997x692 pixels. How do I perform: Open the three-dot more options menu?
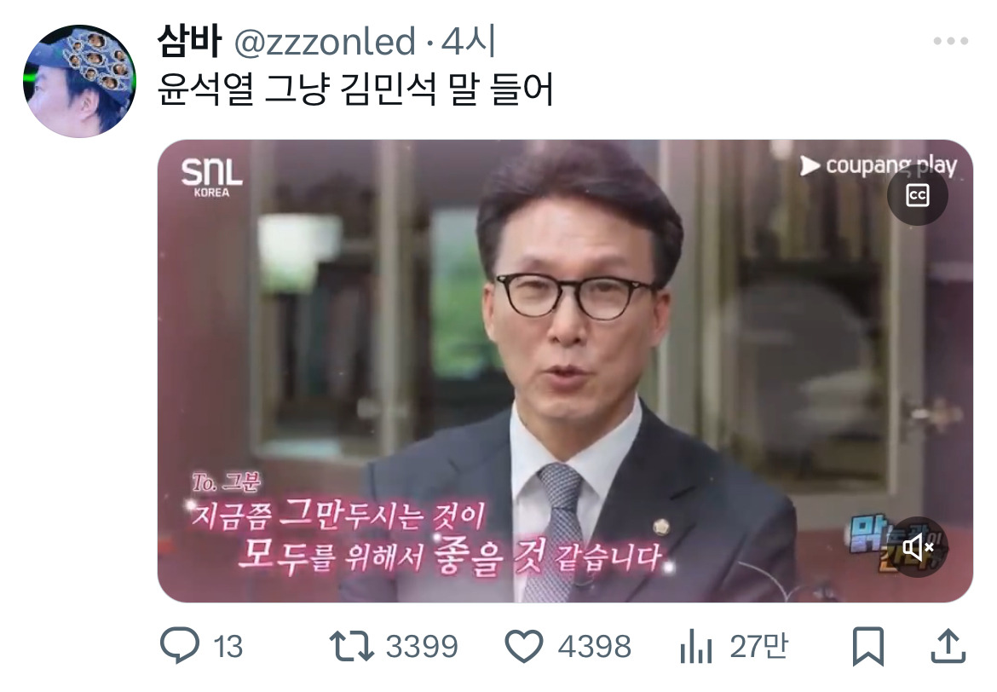[951, 42]
